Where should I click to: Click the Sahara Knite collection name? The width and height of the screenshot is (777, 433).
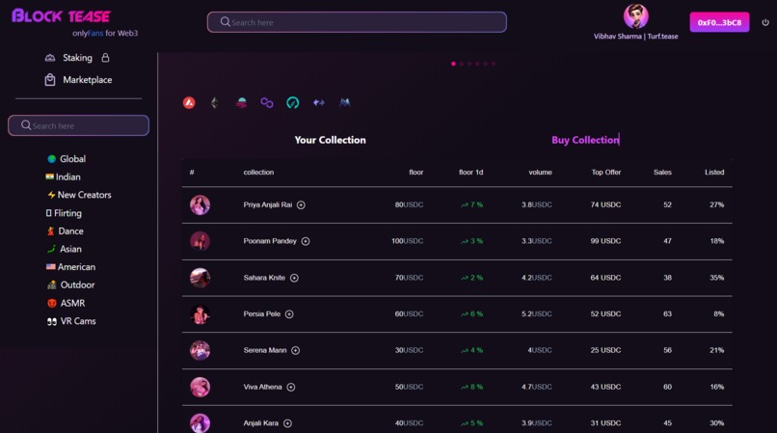pyautogui.click(x=264, y=278)
